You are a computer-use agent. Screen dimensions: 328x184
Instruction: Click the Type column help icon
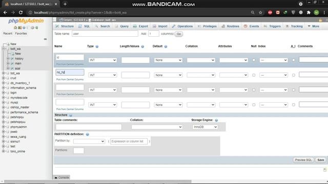(97, 47)
